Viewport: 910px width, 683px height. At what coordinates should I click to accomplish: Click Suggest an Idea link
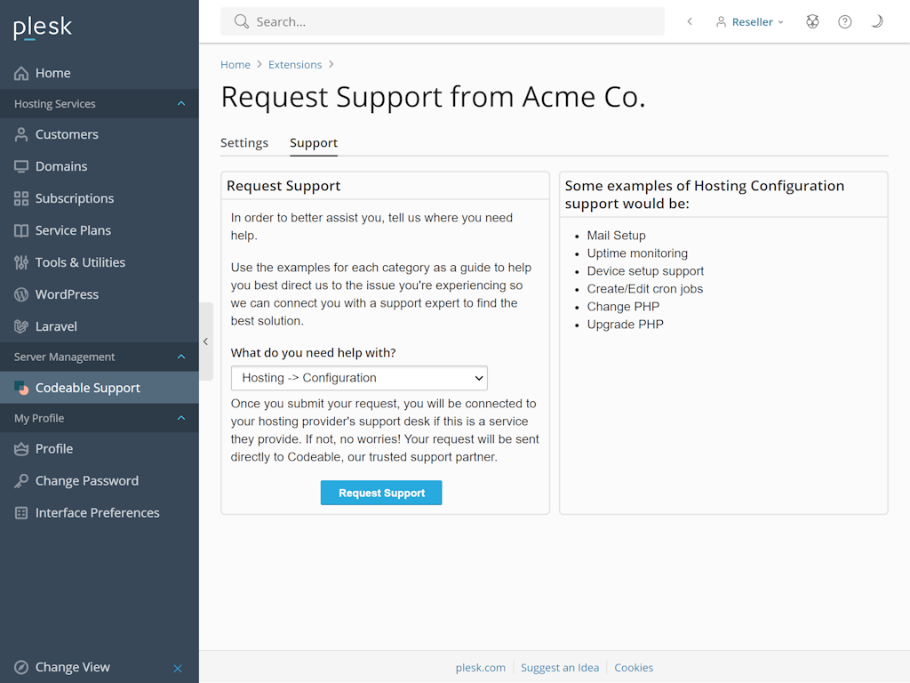coord(560,668)
